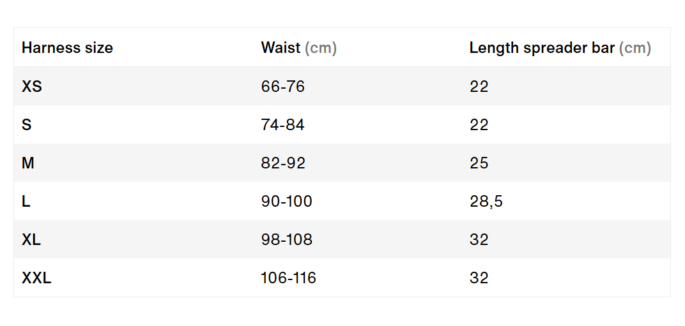Click the 74-84 waist value
The image size is (685, 326).
tap(282, 125)
